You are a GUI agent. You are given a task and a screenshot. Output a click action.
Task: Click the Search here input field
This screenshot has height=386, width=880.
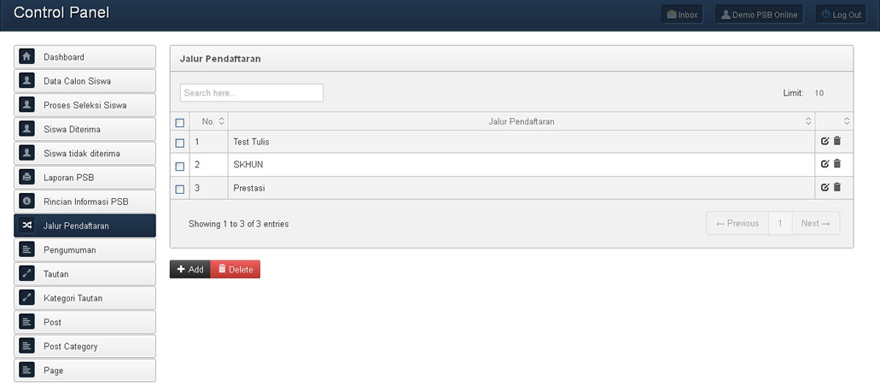[x=252, y=93]
